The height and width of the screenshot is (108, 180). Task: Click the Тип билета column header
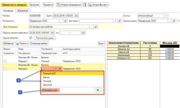(51, 49)
